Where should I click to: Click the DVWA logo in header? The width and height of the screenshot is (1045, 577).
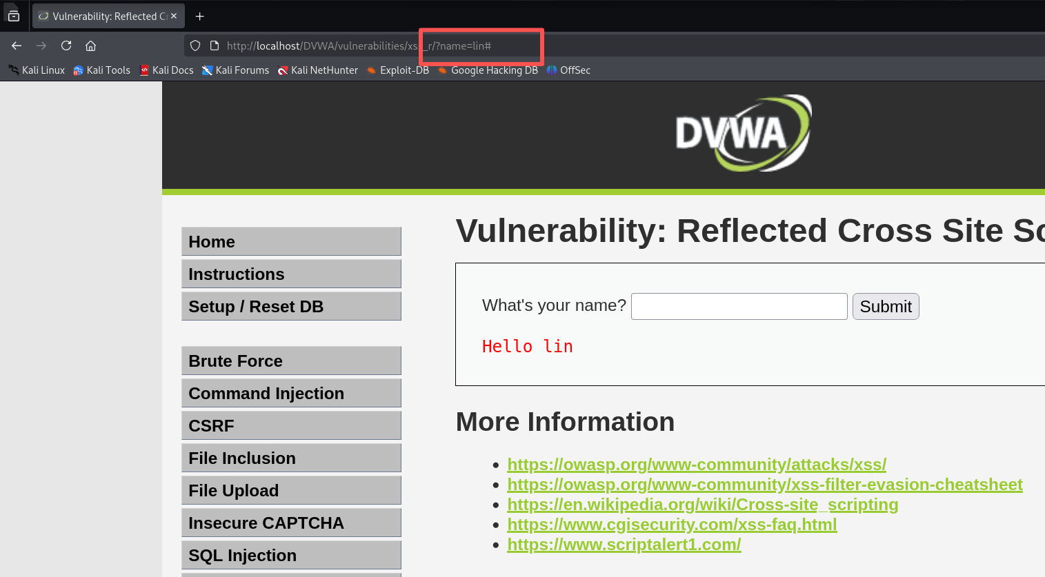(743, 133)
